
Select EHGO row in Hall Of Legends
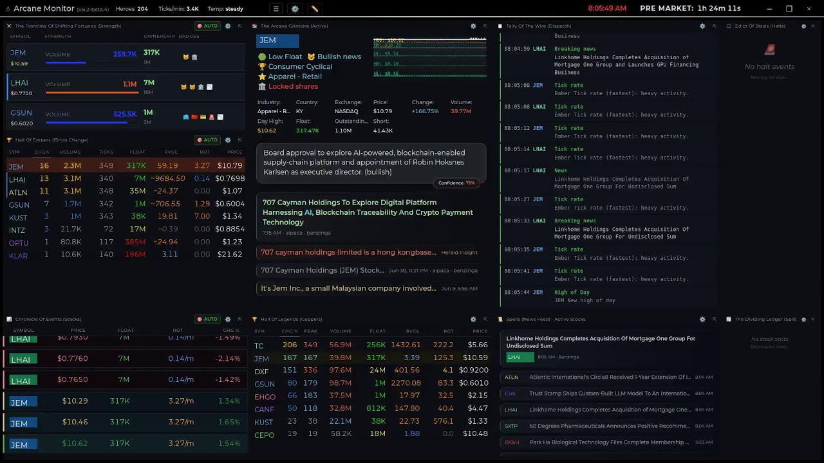coord(371,396)
